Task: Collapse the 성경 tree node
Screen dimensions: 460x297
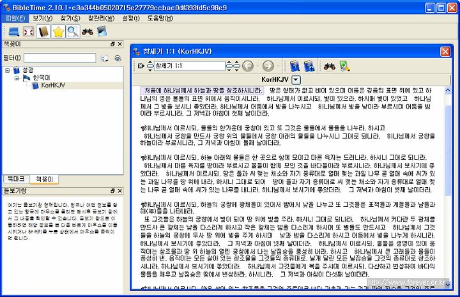Action: (x=7, y=70)
